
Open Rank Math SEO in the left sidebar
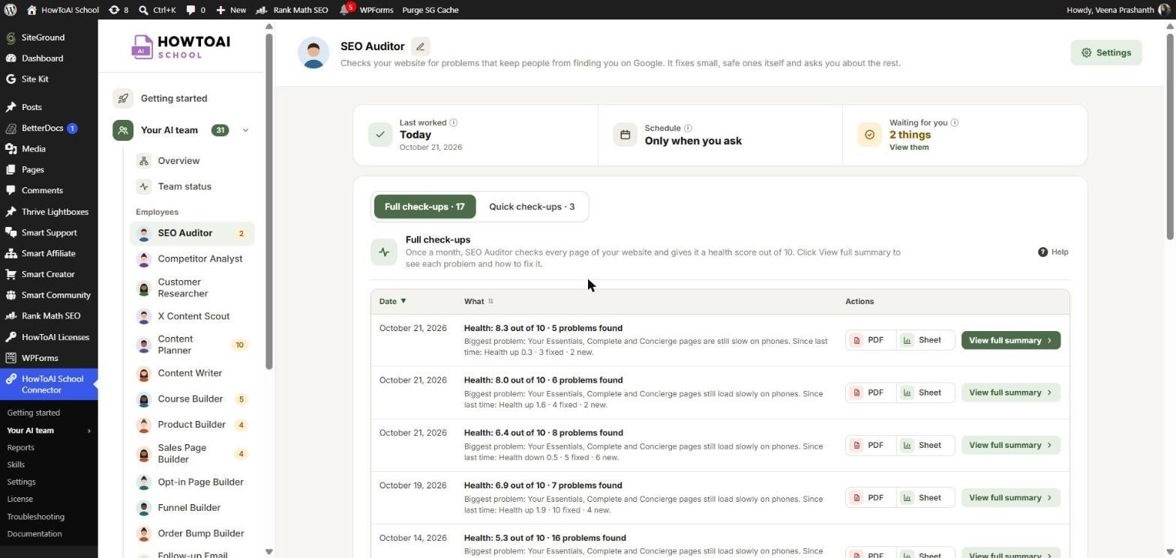pos(49,316)
